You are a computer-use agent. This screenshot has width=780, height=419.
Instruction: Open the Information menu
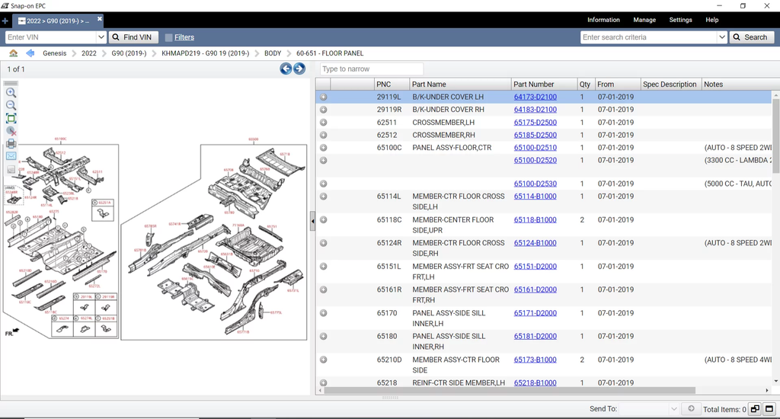click(603, 20)
